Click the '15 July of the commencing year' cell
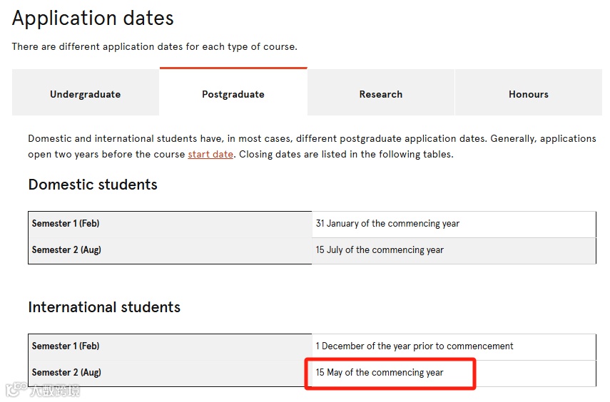The width and height of the screenshot is (610, 402). point(380,250)
